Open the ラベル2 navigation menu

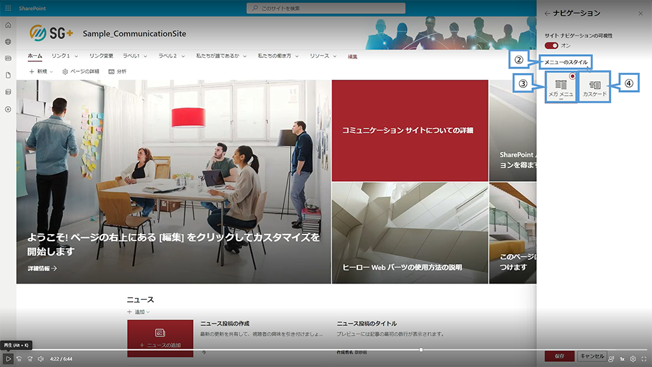[167, 55]
